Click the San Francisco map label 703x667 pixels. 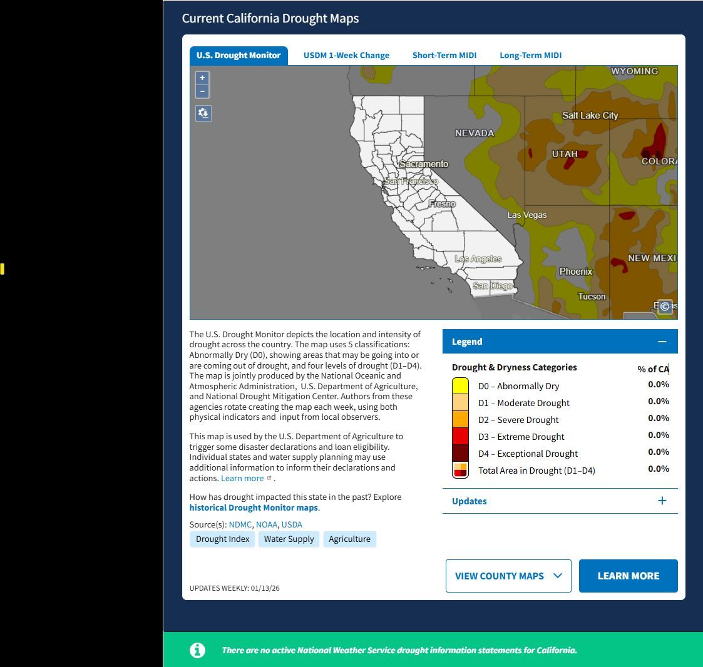411,181
